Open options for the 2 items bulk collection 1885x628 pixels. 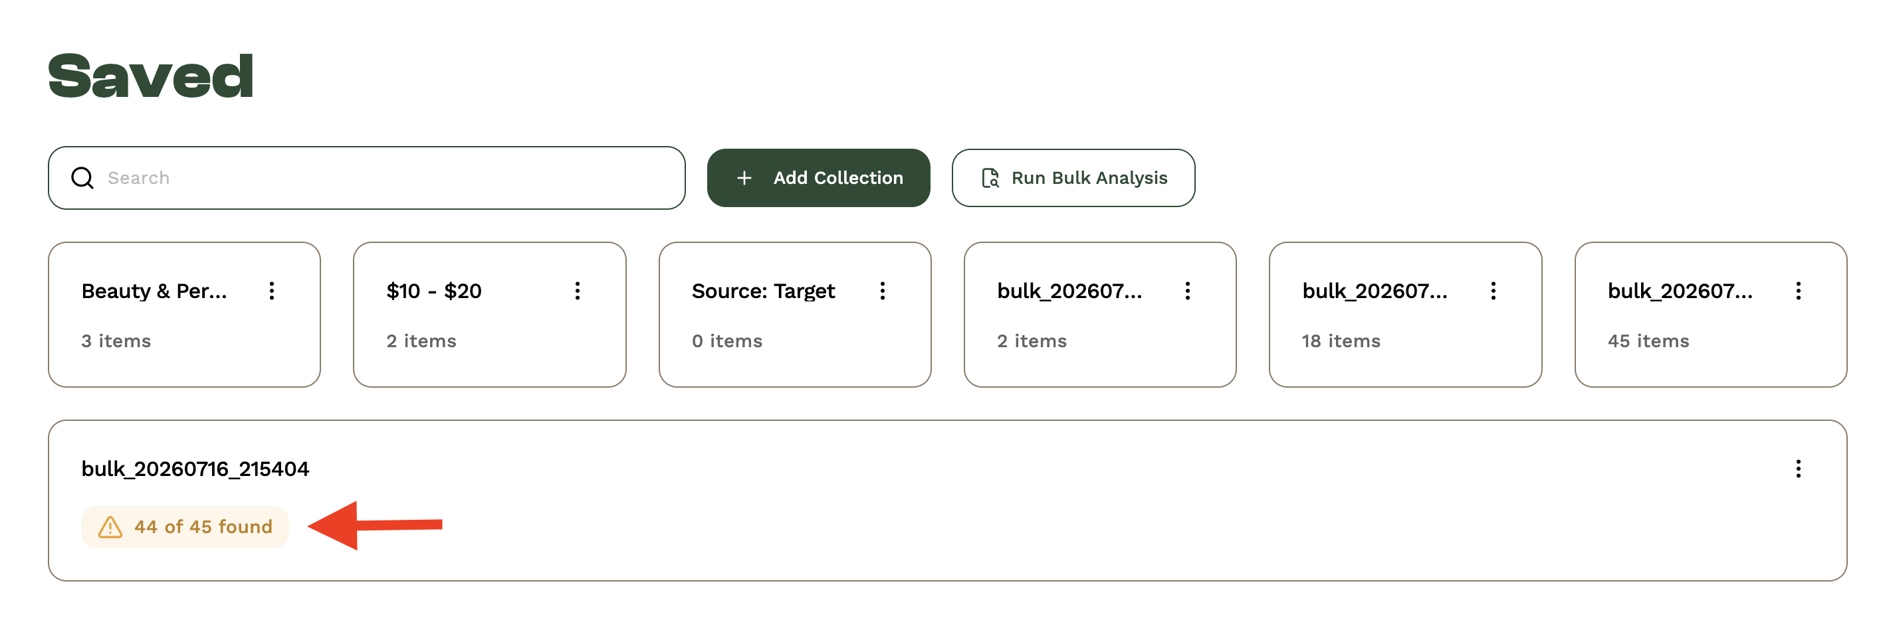pyautogui.click(x=1188, y=291)
